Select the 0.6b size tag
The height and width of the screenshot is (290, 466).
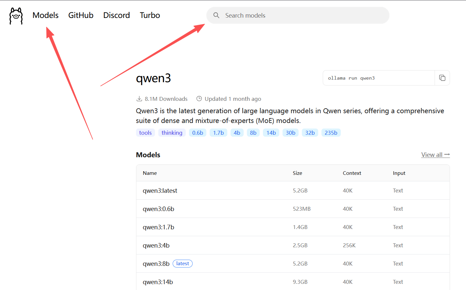[198, 133]
